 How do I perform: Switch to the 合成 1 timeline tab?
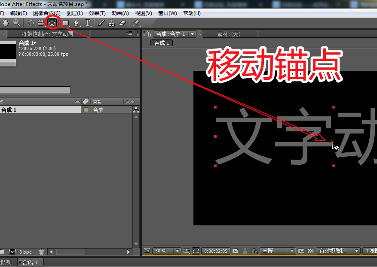pyautogui.click(x=30, y=262)
